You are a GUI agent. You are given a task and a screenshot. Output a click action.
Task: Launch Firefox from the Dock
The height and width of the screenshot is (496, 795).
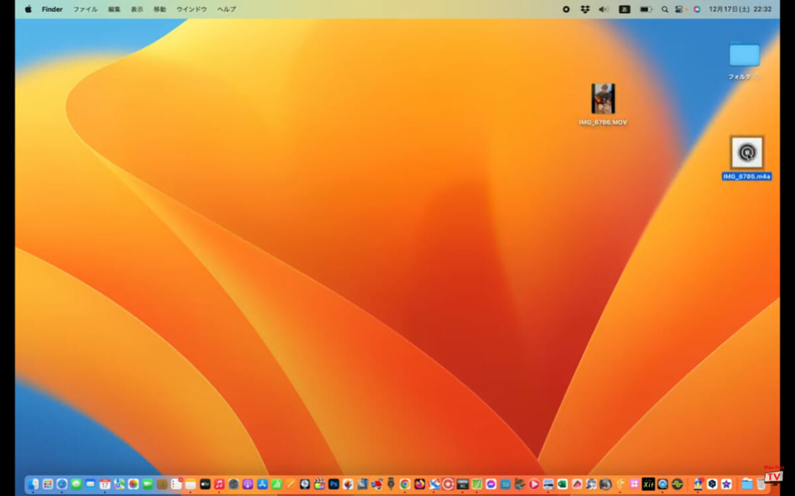[419, 484]
